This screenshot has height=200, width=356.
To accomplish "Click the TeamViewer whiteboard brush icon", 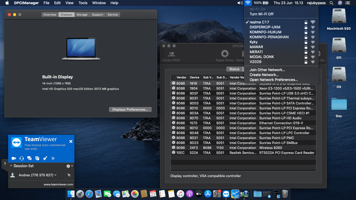I will coord(45,158).
